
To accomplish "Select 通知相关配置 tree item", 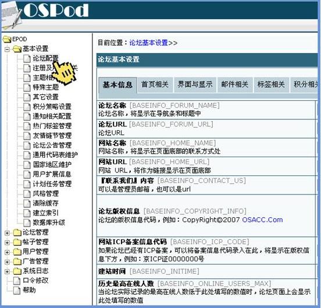I will [x=52, y=116].
